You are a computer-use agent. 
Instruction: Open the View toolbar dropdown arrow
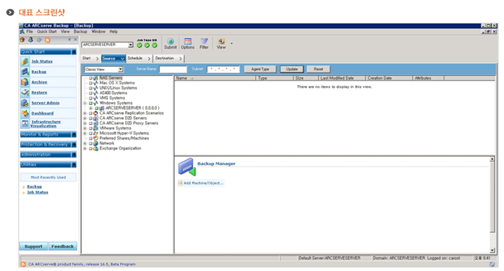tap(231, 43)
